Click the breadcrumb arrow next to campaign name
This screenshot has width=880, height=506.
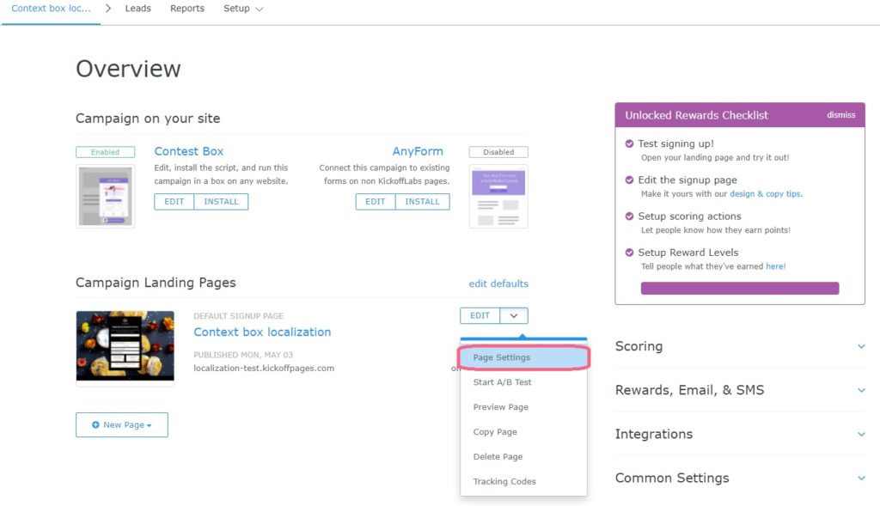(x=108, y=9)
